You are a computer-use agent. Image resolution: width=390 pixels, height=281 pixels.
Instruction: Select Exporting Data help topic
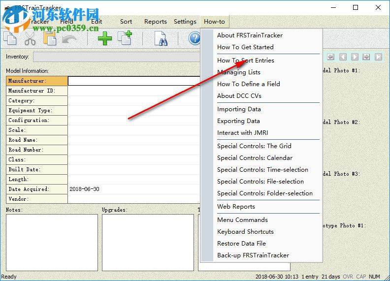coord(238,121)
